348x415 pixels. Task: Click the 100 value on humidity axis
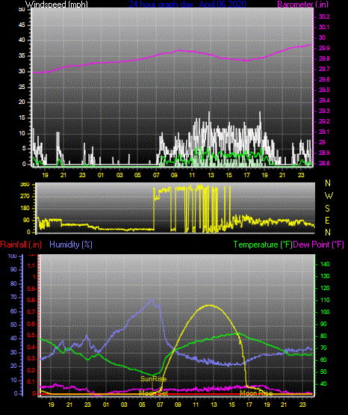click(13, 256)
